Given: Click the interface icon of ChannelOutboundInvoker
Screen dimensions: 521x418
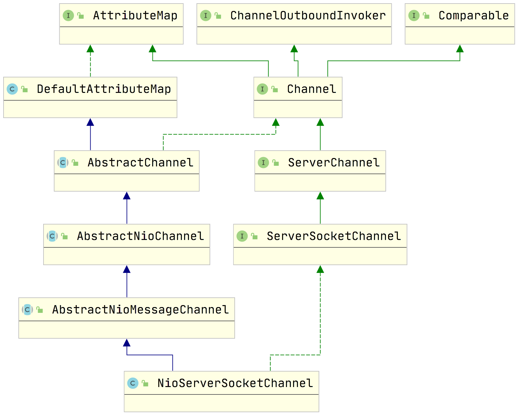Looking at the screenshot, I should tap(206, 15).
